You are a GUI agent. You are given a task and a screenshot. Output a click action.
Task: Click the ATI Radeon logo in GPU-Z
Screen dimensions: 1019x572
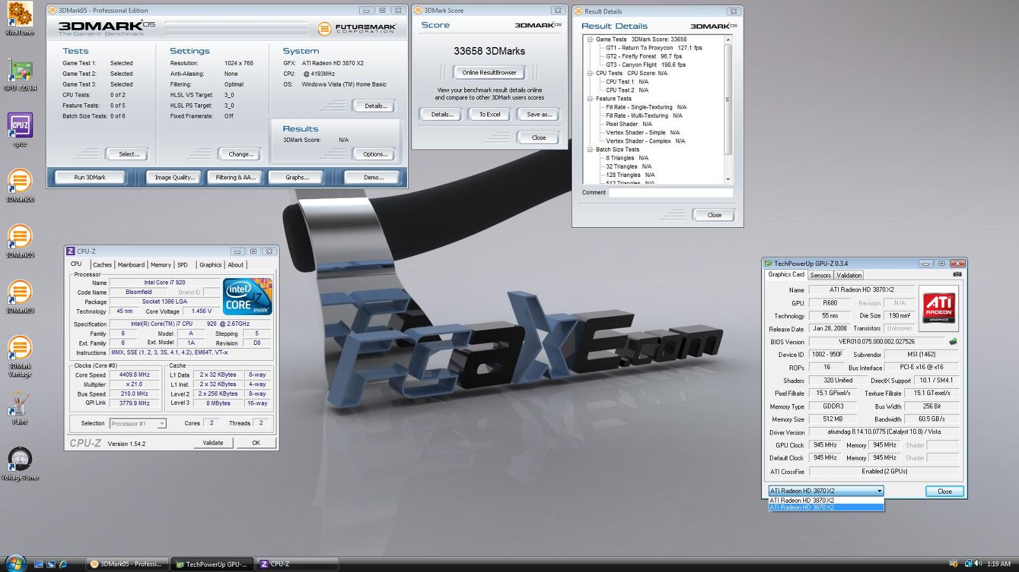939,308
